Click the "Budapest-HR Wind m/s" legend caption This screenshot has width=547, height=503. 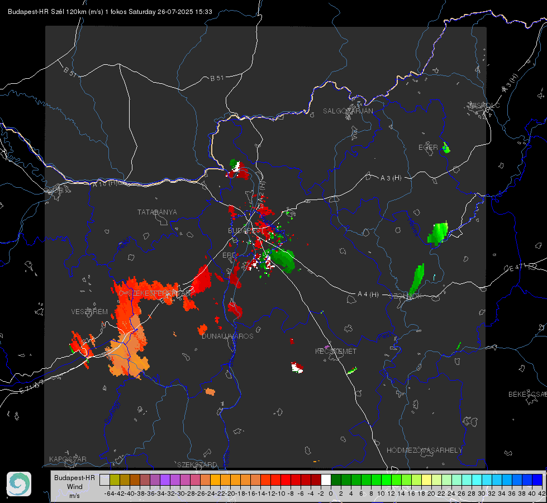pyautogui.click(x=75, y=486)
